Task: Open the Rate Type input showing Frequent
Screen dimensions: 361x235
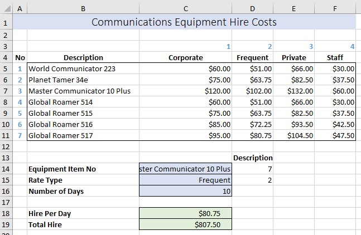Action: [186, 180]
